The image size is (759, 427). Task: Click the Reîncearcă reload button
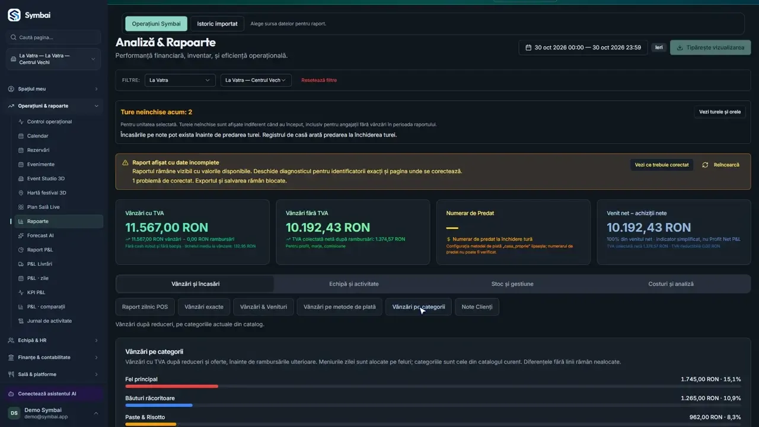[721, 165]
